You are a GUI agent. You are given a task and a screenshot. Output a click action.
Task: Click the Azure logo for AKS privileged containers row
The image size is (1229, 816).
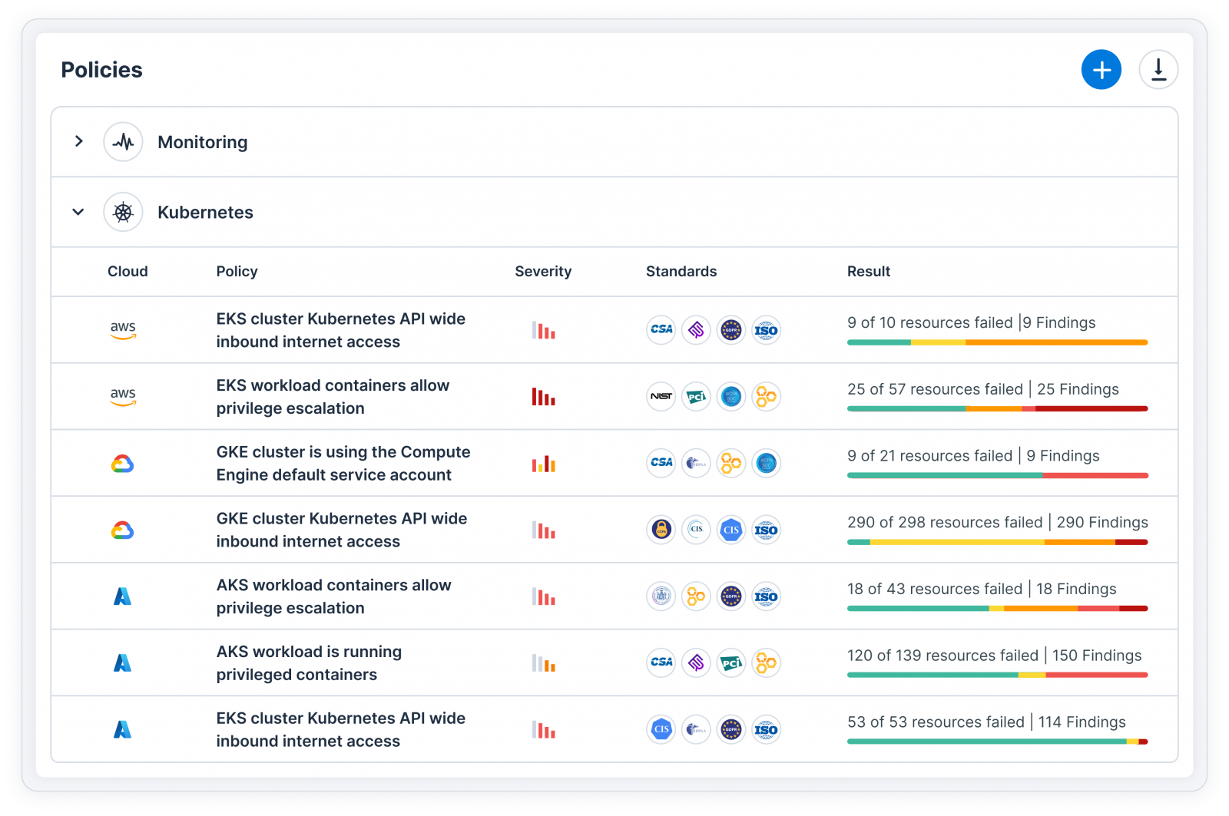(123, 663)
